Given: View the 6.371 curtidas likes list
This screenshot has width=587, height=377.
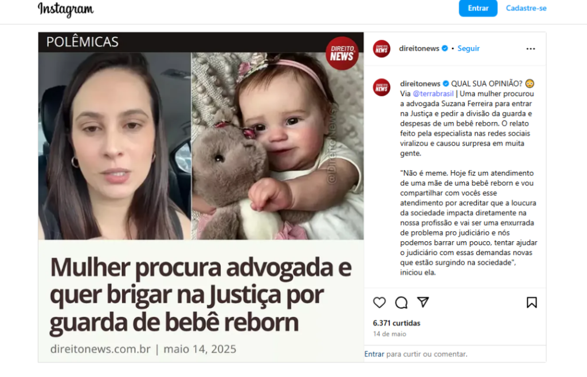Looking at the screenshot, I should click(397, 323).
